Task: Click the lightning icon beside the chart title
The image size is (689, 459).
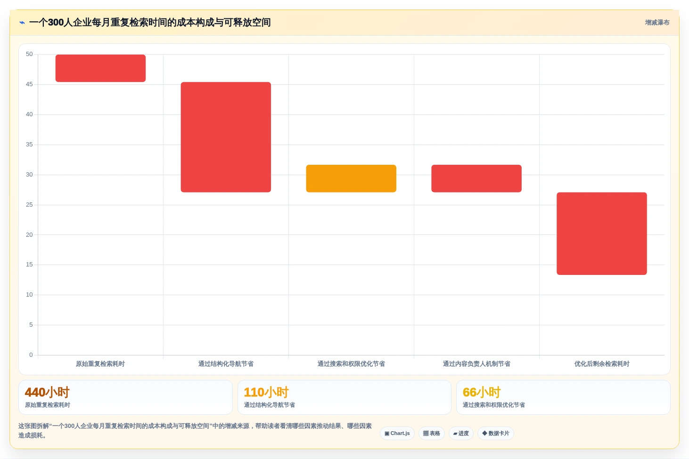Action: [22, 23]
